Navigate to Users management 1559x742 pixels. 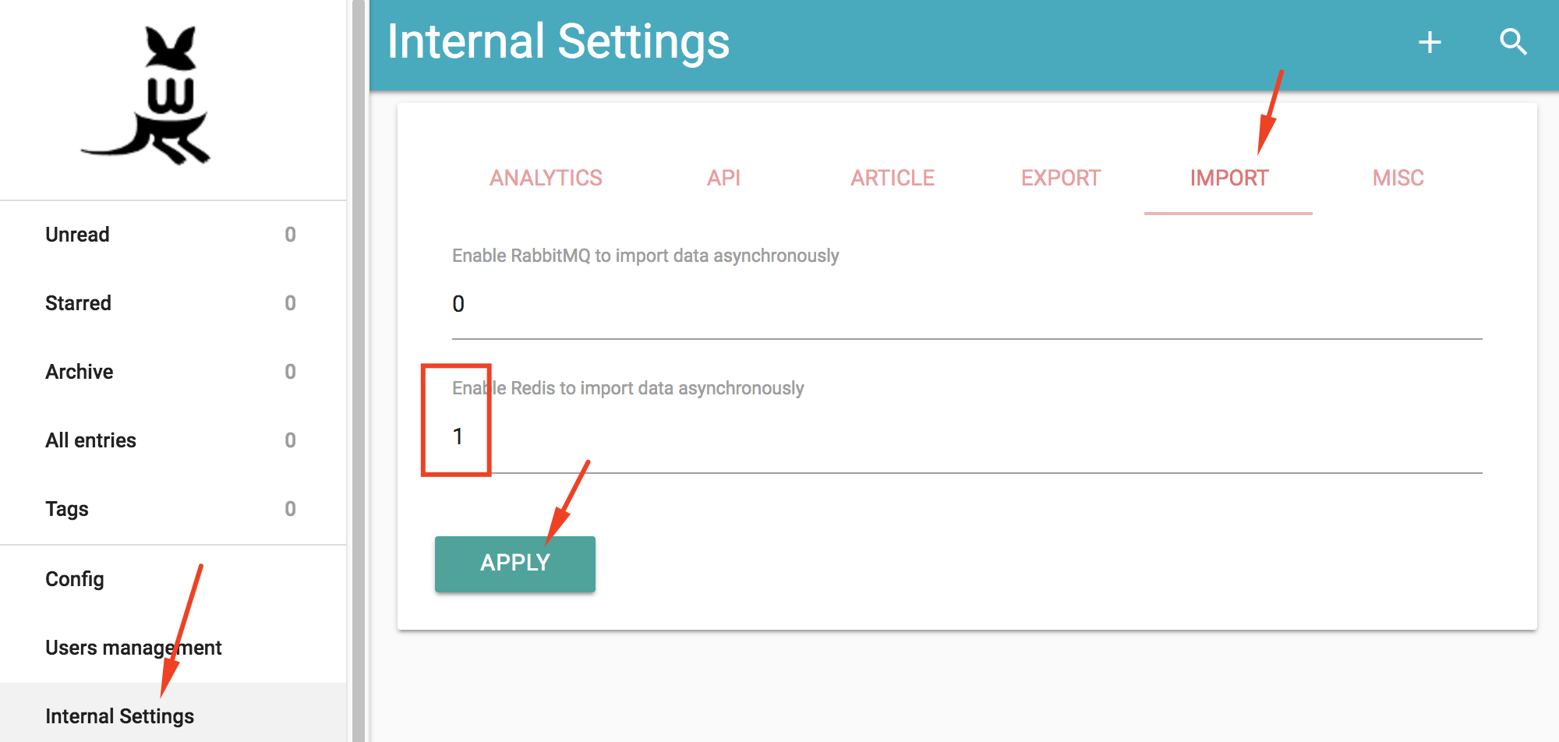coord(133,648)
